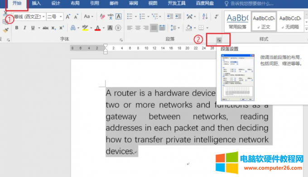The height and width of the screenshot is (177, 308).
Task: Apply the 正文 style
Action: (x=264, y=21)
